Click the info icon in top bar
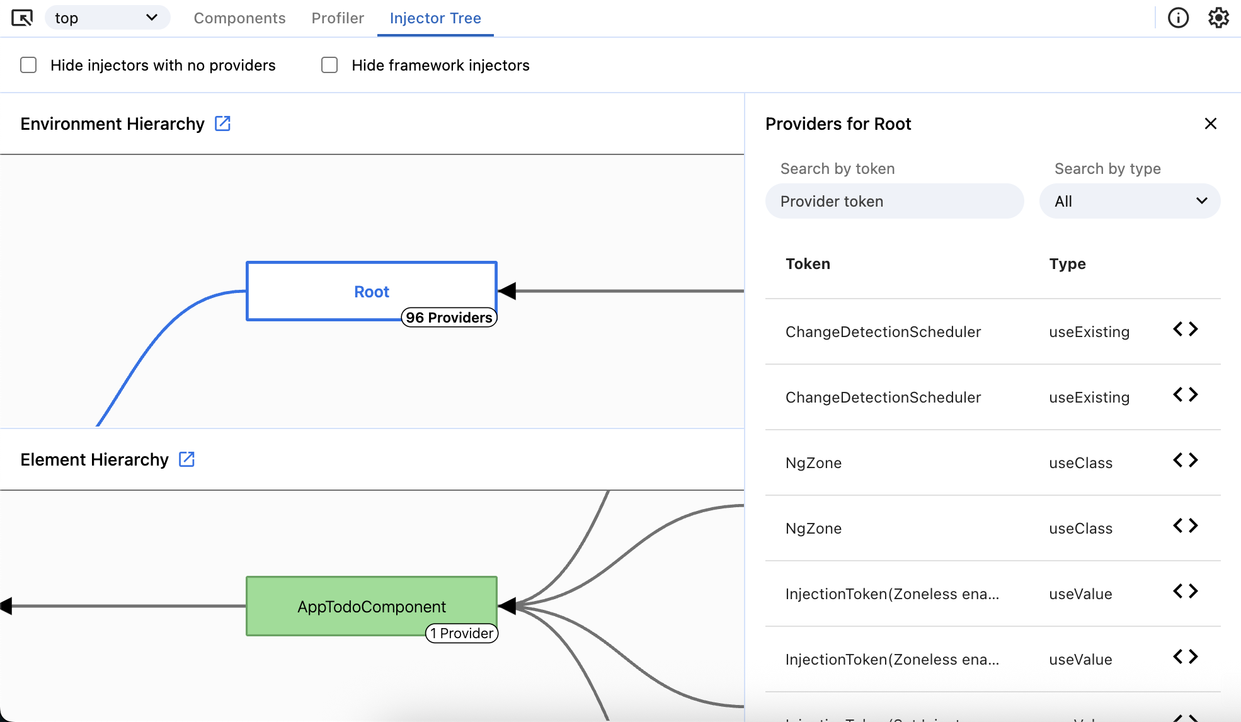 tap(1178, 18)
